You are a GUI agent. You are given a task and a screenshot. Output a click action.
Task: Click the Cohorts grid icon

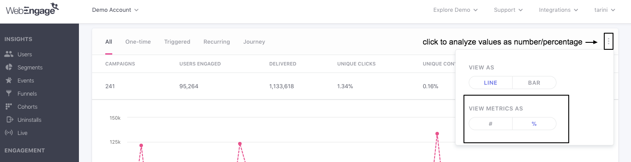(x=9, y=107)
